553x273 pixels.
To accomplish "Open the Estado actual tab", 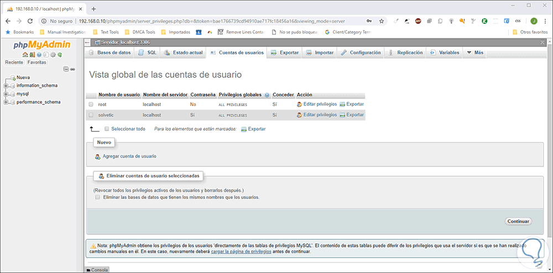I will tap(184, 53).
